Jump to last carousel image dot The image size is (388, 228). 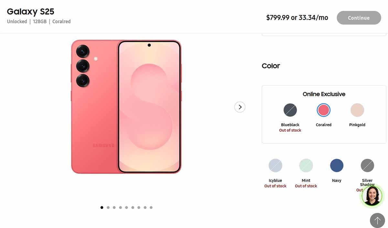151,207
